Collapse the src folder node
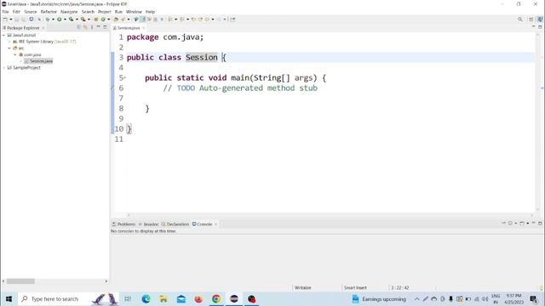This screenshot has height=306, width=545. point(9,48)
